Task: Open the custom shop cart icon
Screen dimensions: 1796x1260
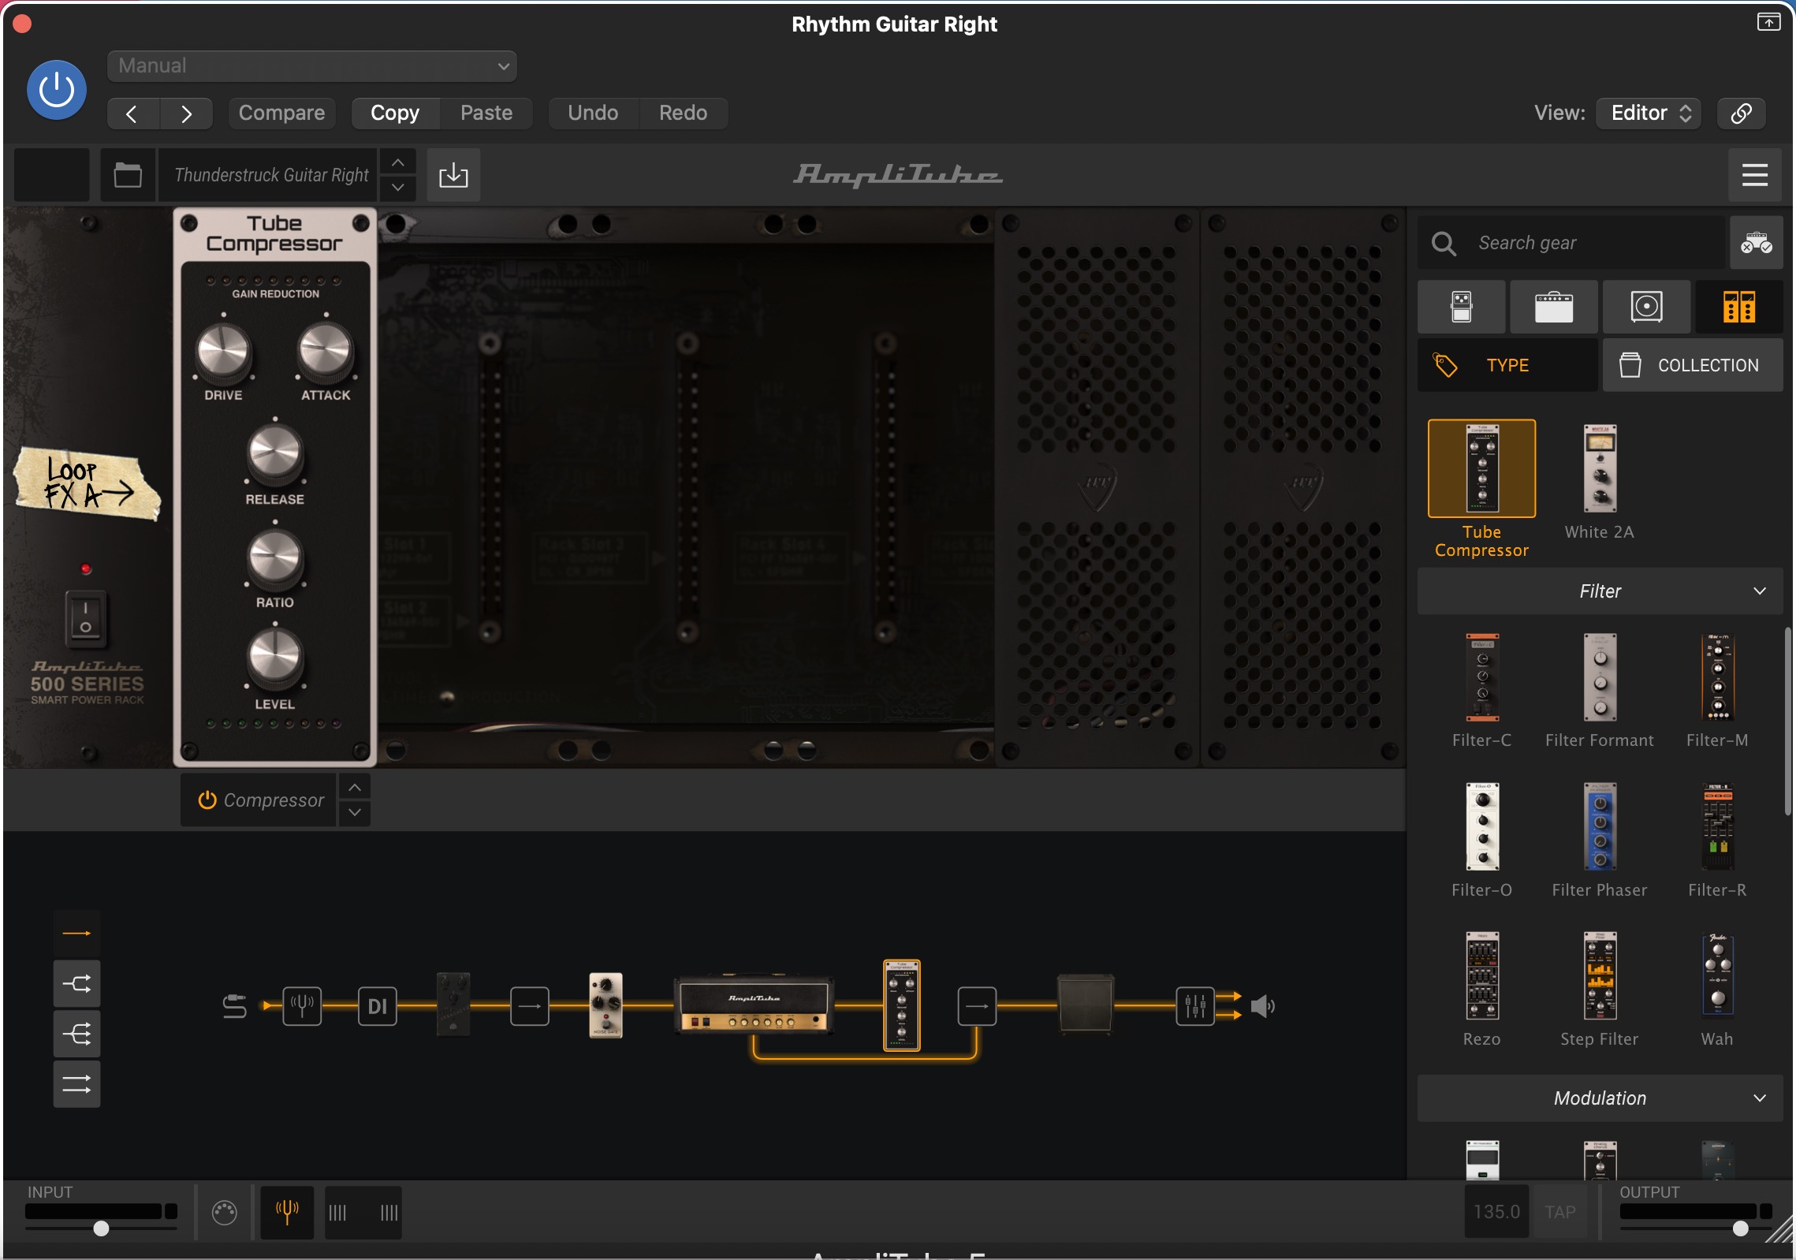Action: (1757, 243)
